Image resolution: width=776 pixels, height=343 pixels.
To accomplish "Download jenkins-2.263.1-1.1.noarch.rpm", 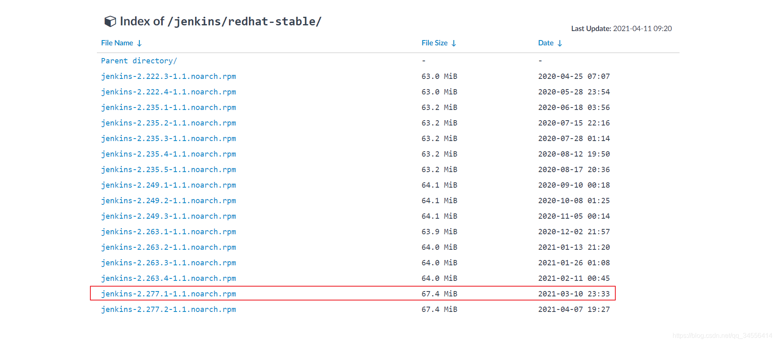I will (168, 232).
